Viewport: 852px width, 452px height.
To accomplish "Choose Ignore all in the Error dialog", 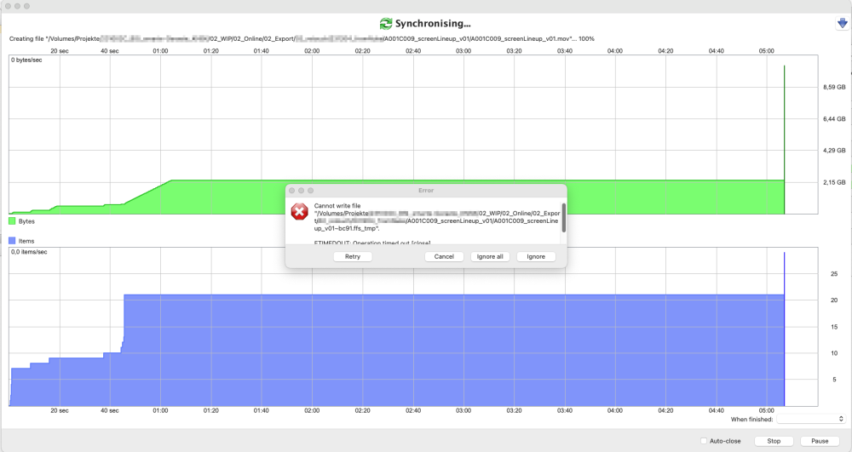I will click(x=490, y=257).
